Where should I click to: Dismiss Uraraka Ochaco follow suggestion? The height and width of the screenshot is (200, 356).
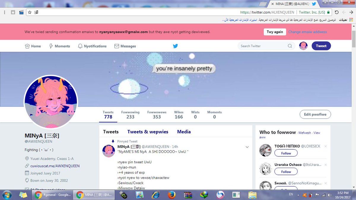click(325, 165)
